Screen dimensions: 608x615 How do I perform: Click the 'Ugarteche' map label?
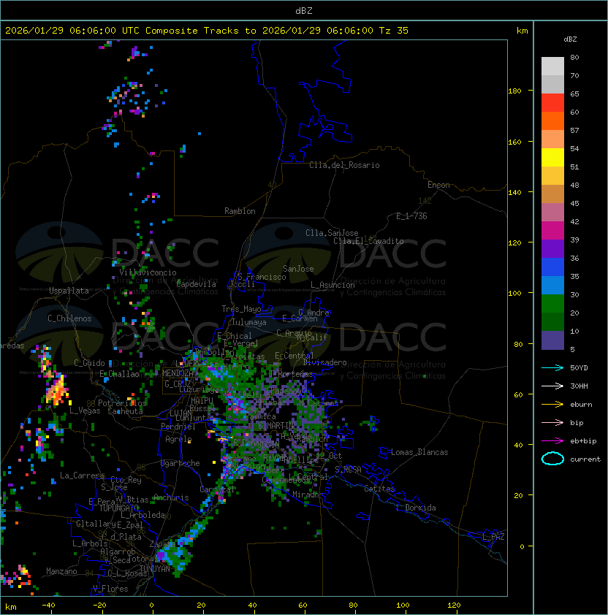click(180, 463)
